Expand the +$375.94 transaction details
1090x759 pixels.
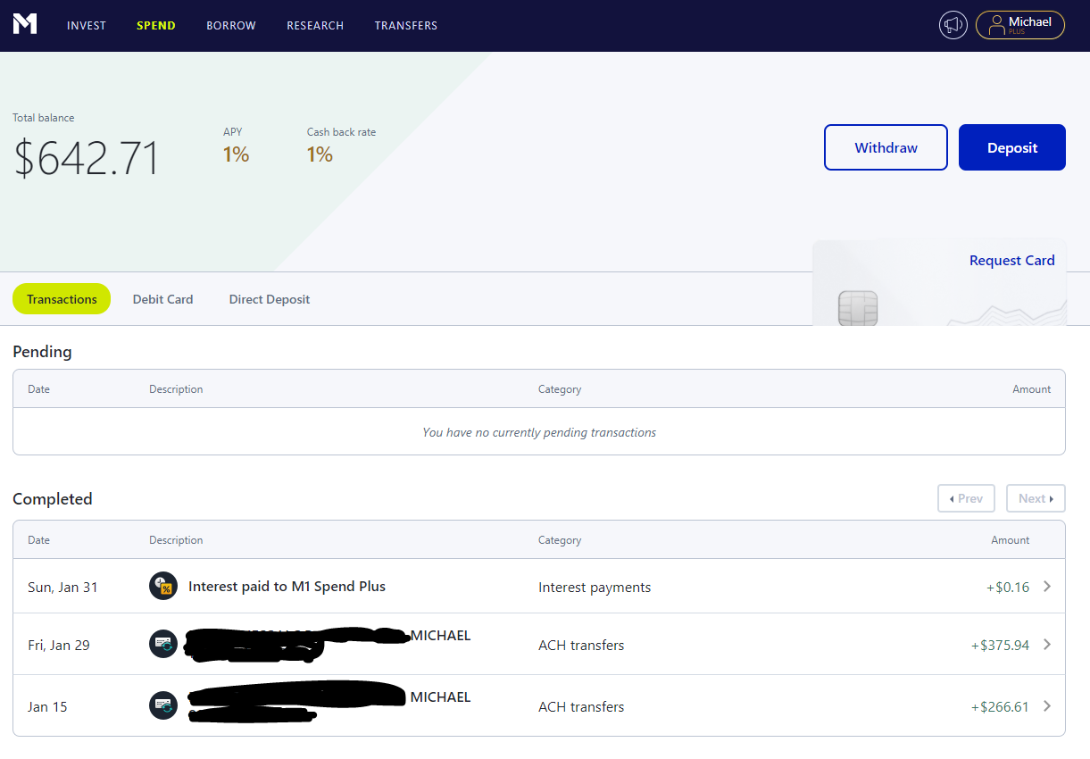(x=1047, y=645)
